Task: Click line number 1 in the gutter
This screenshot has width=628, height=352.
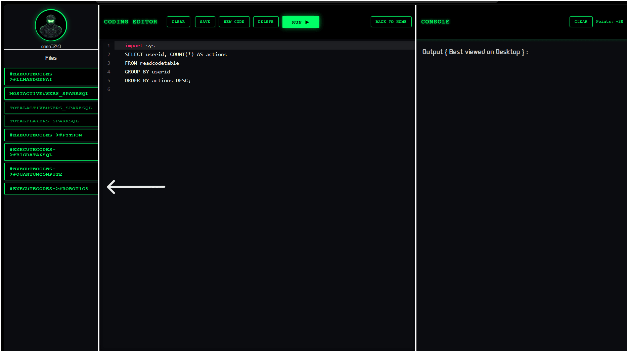Action: point(109,46)
